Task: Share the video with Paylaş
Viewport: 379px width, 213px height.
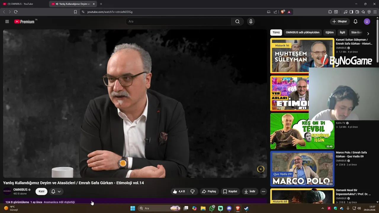Action: (x=209, y=191)
